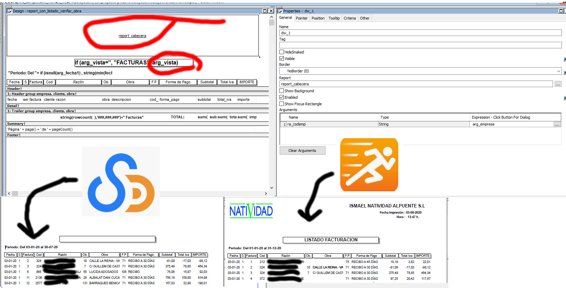Image resolution: width=566 pixels, height=288 pixels.
Task: Click the design view scroll down arrow
Action: [x=271, y=188]
